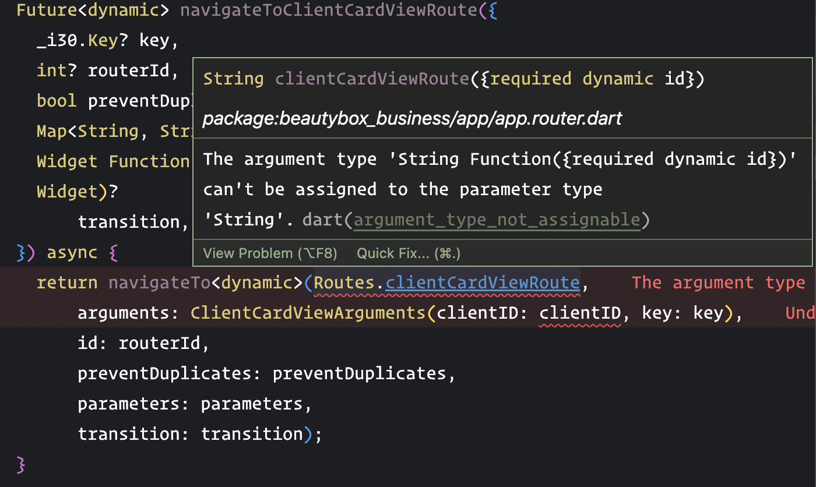Click the underlined clientID argument value
The image size is (816, 487).
580,313
